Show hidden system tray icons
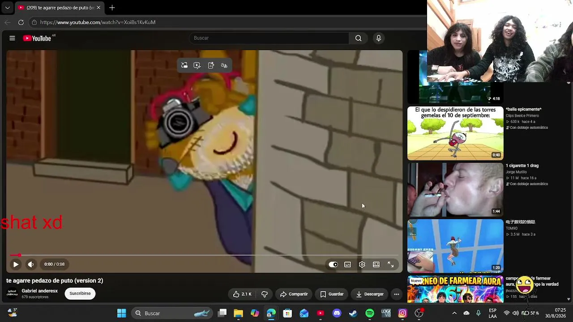This screenshot has width=573, height=322. 454,313
